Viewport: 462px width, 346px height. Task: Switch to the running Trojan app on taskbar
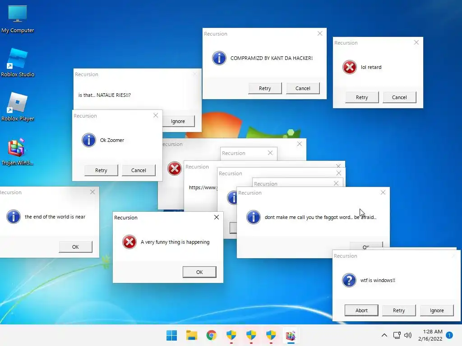click(x=291, y=335)
